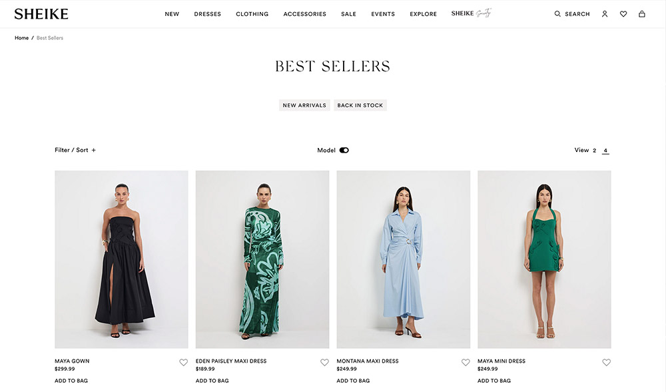Viewport: 666px width, 392px height.
Task: Open the wishlist heart in header
Action: click(623, 14)
